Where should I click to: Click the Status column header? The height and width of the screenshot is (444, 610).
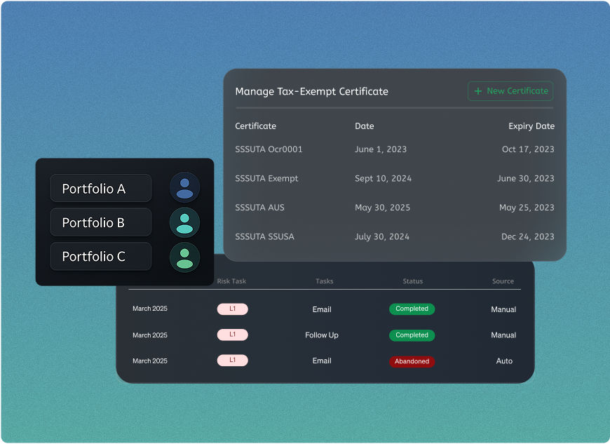coord(413,281)
